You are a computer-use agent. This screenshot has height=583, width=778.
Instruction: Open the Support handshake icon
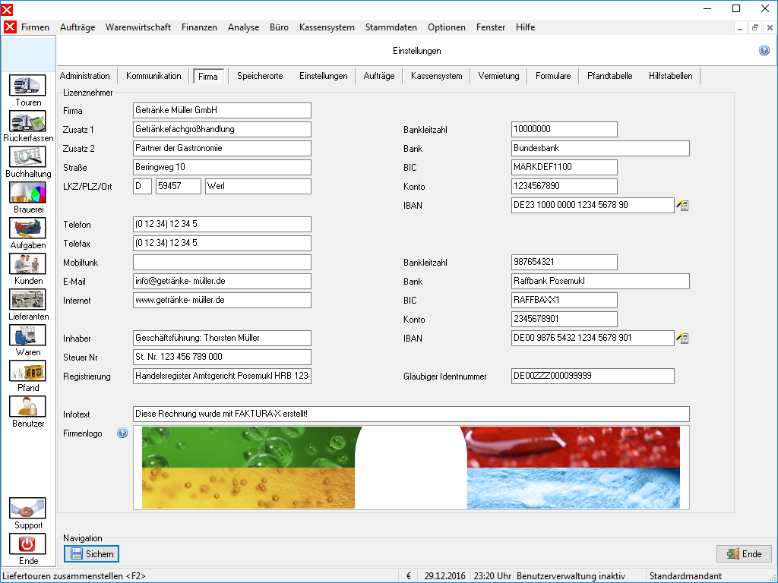[27, 508]
